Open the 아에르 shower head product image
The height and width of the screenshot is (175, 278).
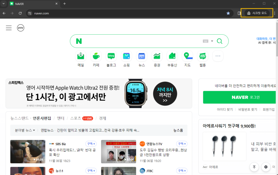coord(225,146)
